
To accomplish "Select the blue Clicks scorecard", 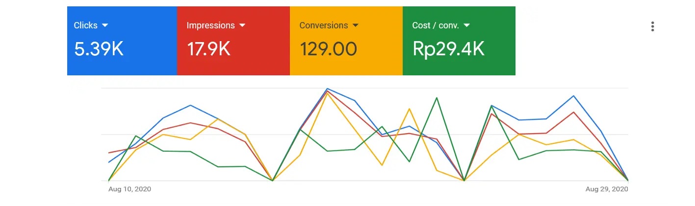I will point(122,41).
